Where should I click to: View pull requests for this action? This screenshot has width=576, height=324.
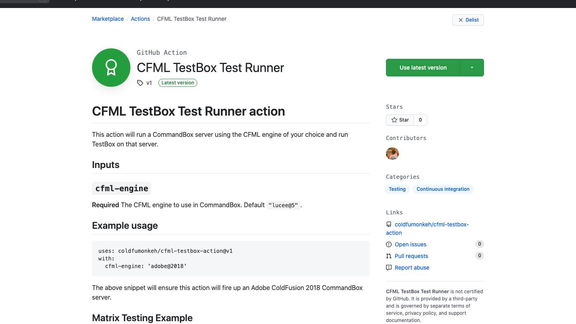(x=411, y=256)
